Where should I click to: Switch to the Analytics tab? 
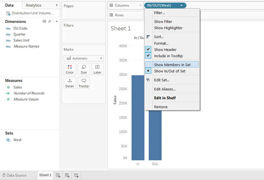[34, 5]
